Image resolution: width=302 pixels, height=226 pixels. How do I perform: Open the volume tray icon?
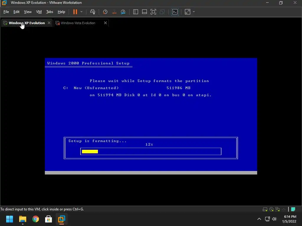[274, 219]
